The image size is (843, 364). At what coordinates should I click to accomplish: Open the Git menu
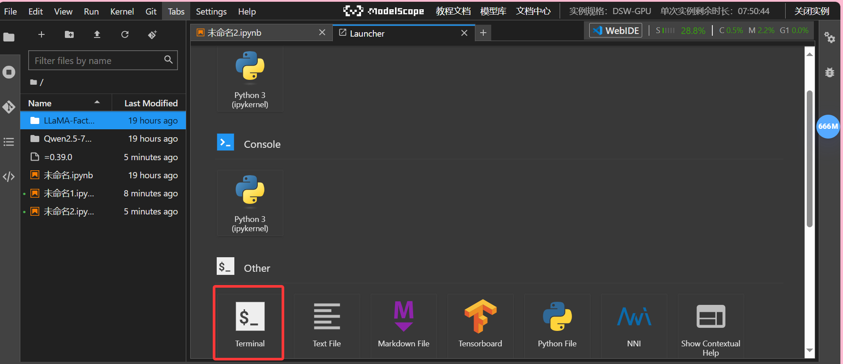pos(151,11)
